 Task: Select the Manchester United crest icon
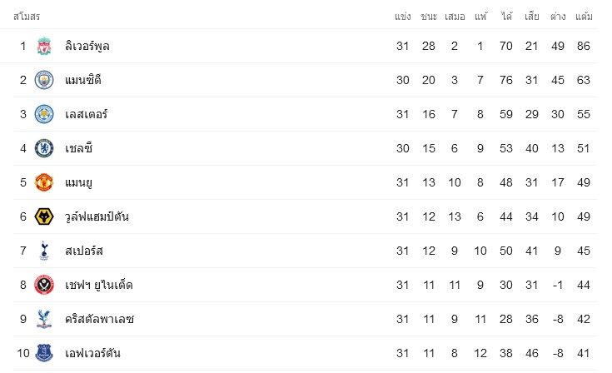[44, 182]
